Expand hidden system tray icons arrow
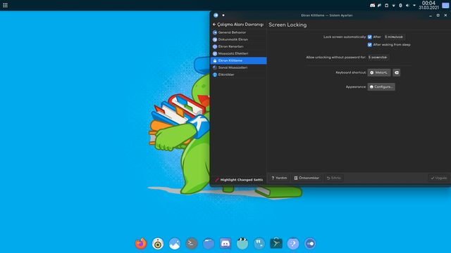The image size is (451, 253). tap(414, 5)
